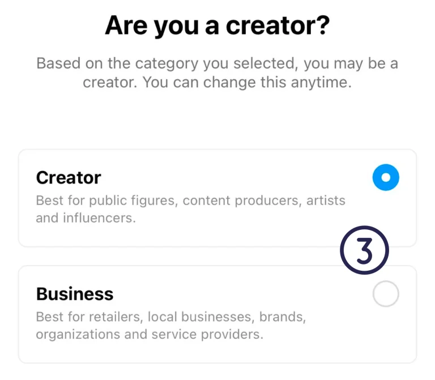The image size is (435, 380).
Task: Click 'Best for public figures' description line
Action: pyautogui.click(x=190, y=200)
